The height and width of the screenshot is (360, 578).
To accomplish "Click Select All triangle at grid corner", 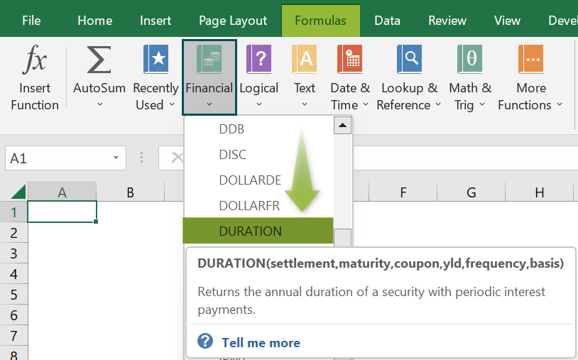I will coord(18,192).
